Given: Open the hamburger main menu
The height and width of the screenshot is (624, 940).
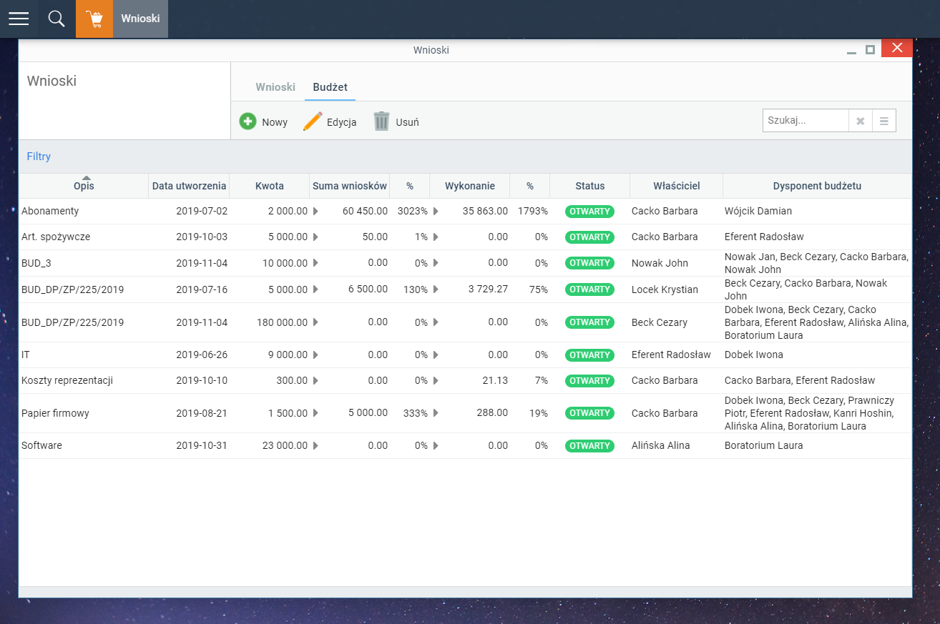Looking at the screenshot, I should (19, 19).
